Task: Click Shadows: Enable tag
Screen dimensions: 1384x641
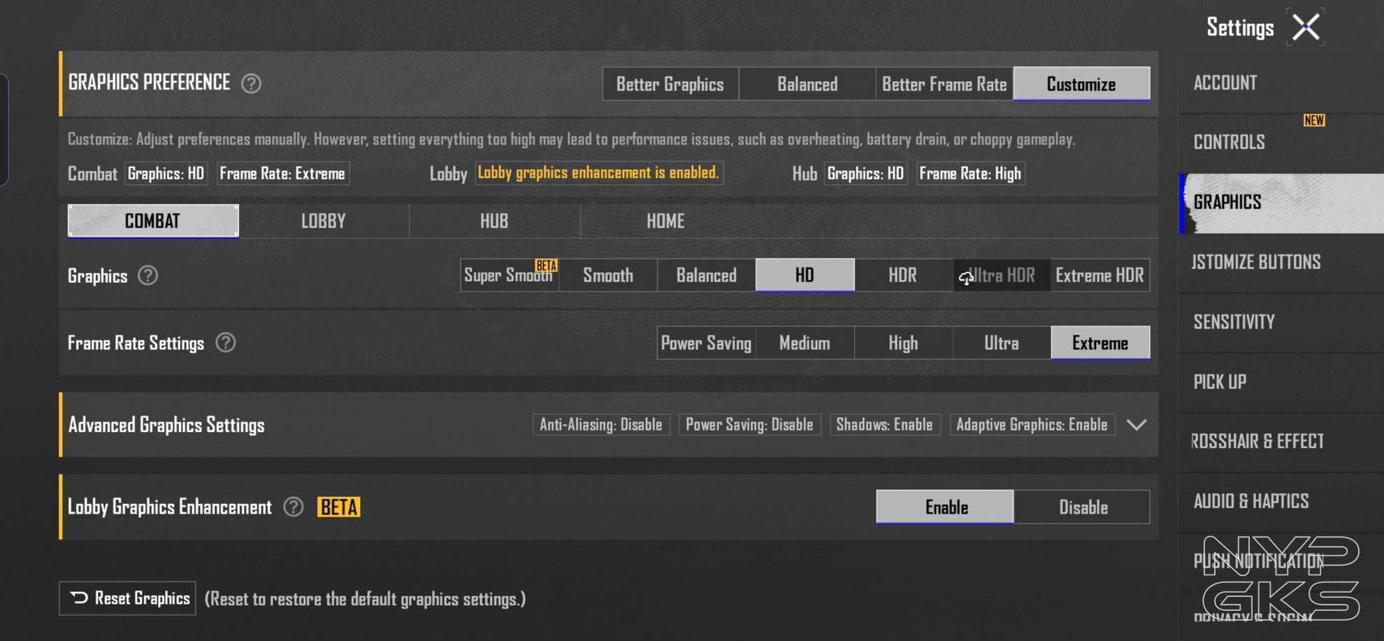Action: coord(885,425)
